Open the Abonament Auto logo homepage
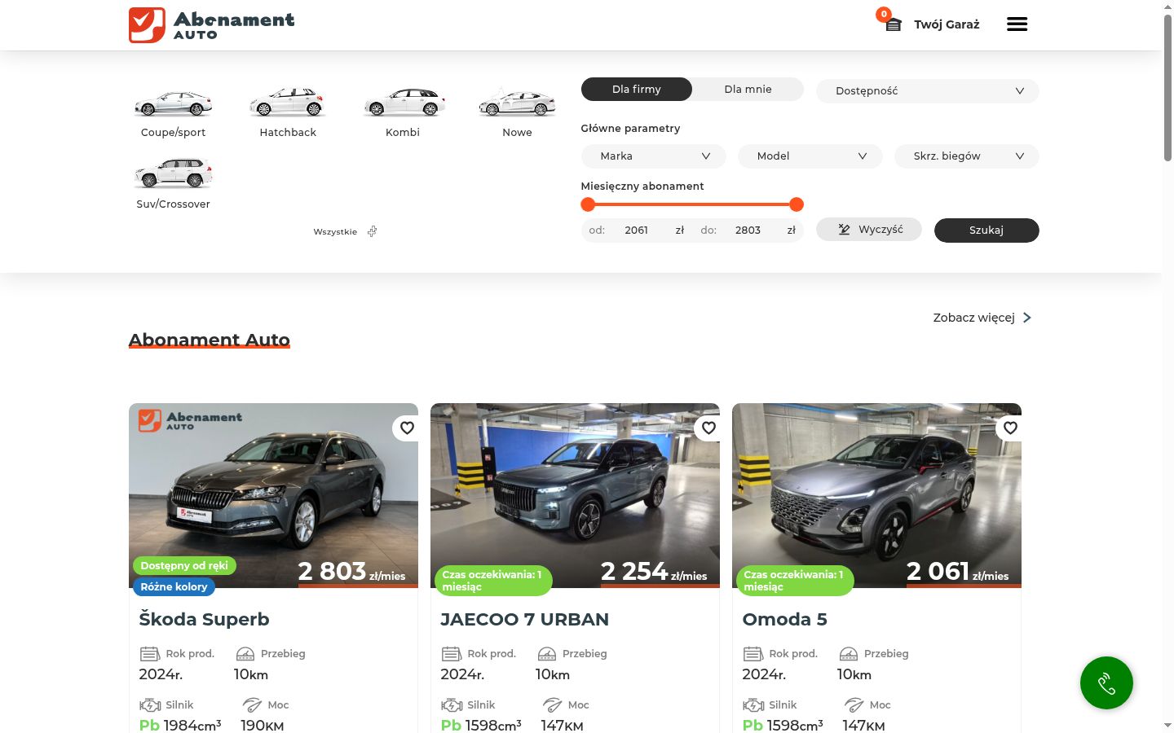1174x733 pixels. pyautogui.click(x=212, y=25)
